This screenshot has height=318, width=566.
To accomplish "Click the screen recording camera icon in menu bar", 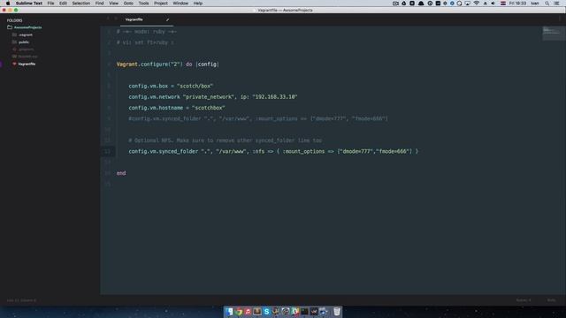I will (x=395, y=4).
